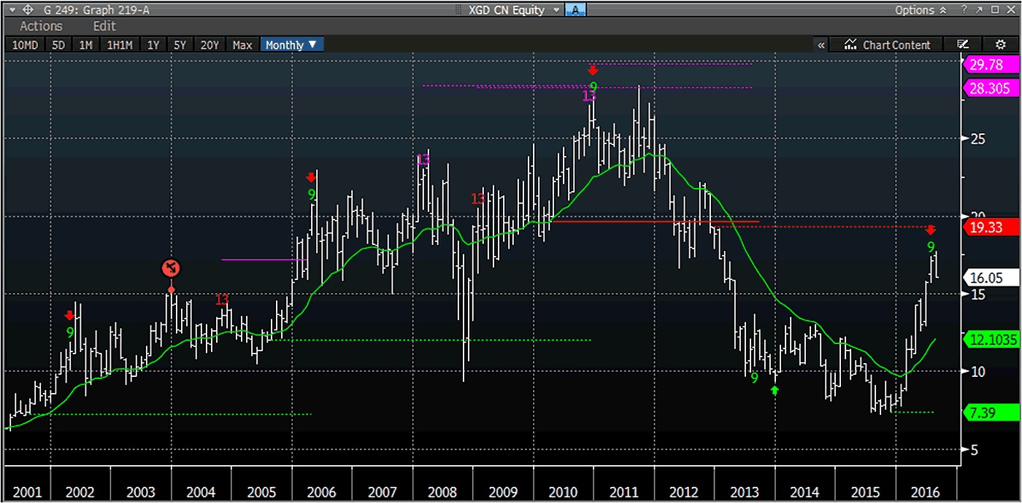Open the Edit menu
The width and height of the screenshot is (1022, 503).
tap(104, 26)
